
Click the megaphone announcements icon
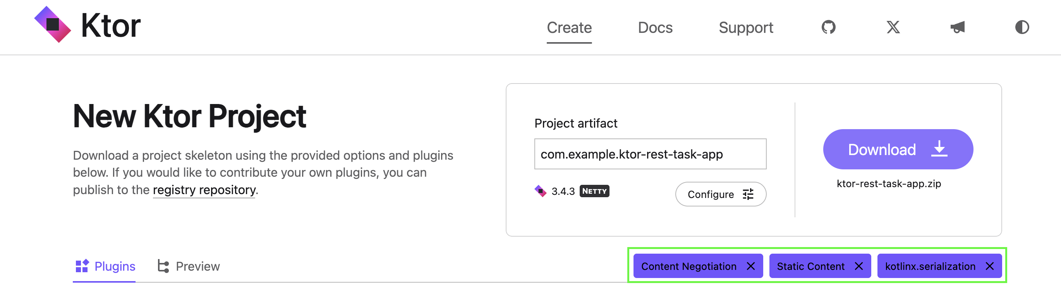pos(958,27)
